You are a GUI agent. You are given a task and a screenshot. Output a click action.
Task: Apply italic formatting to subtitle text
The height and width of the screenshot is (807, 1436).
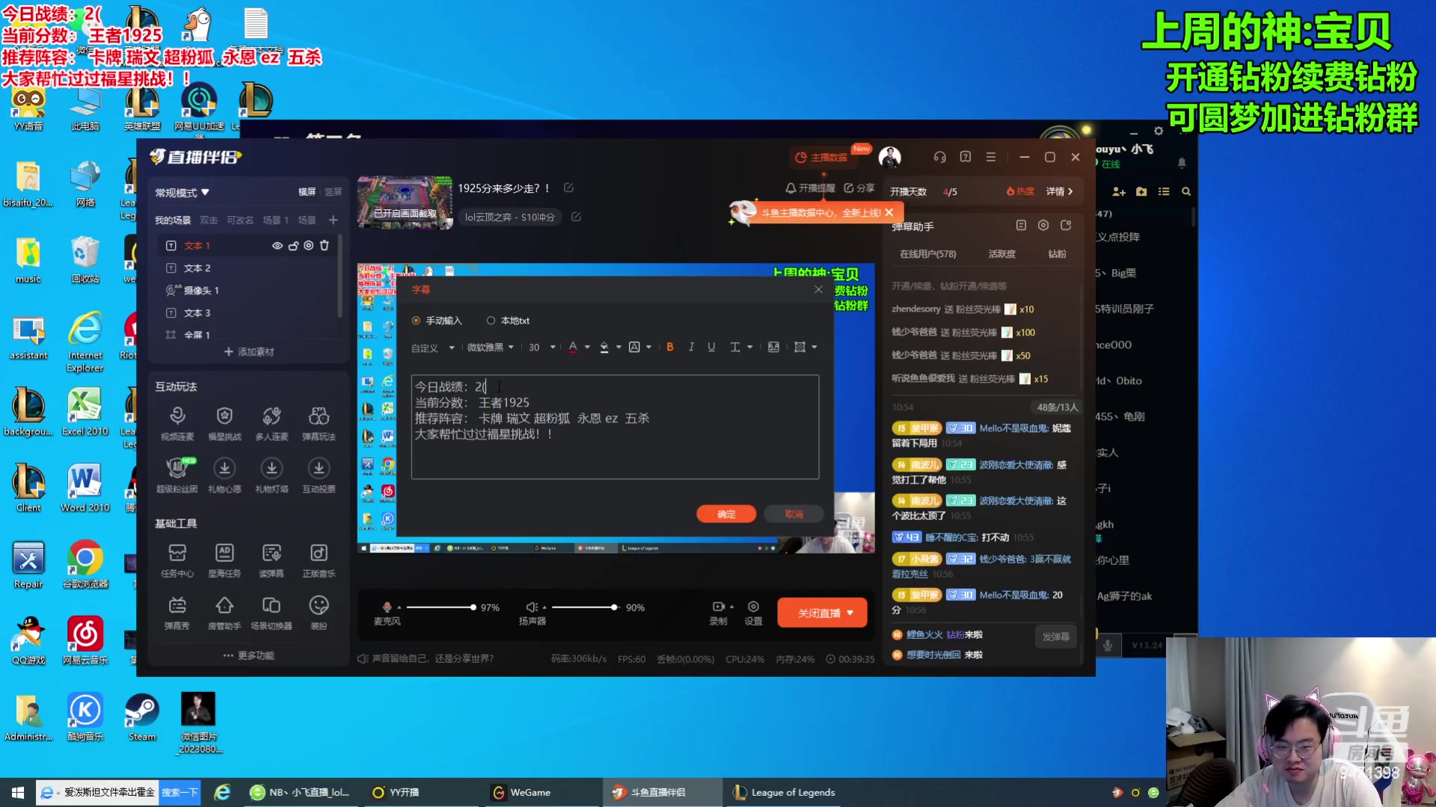tap(691, 347)
